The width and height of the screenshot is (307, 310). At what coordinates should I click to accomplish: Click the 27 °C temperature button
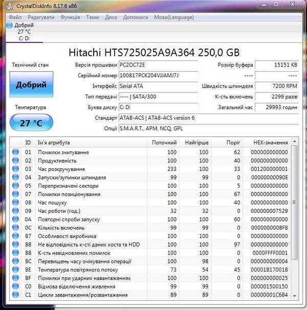coord(31,123)
